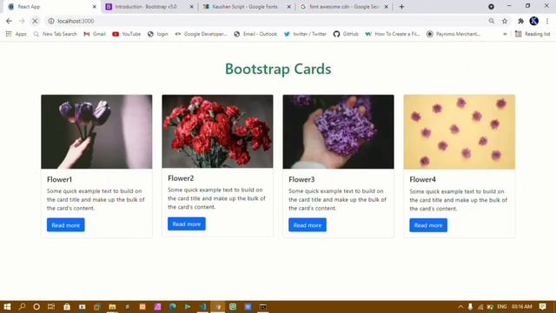
Task: Open the notification center icon
Action: (542, 307)
